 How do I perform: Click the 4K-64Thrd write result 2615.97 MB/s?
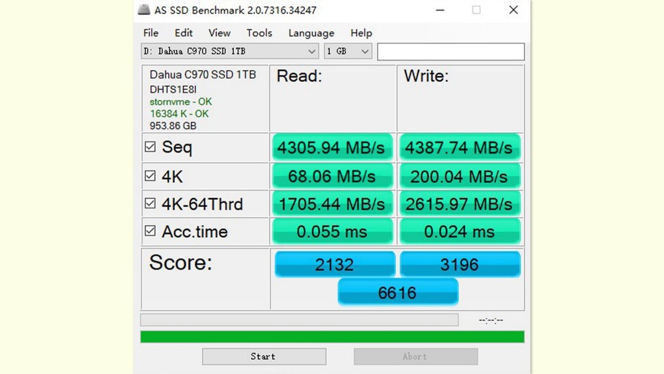tap(459, 204)
